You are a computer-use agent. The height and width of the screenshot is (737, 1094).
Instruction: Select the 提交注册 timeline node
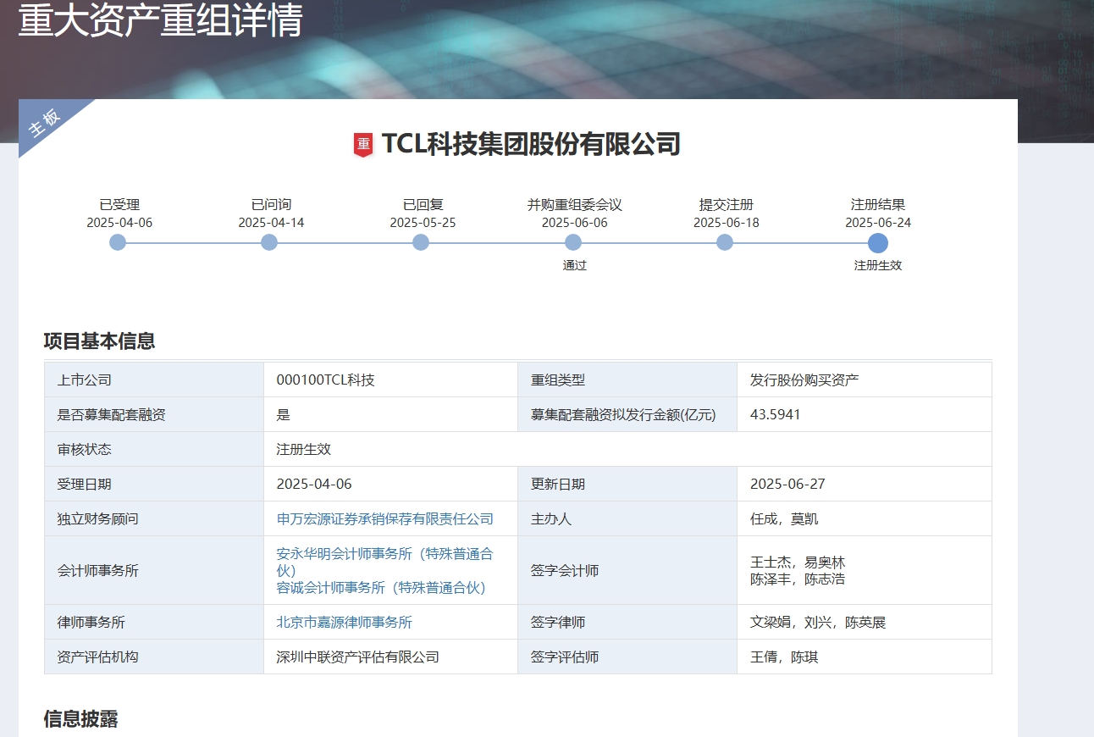pyautogui.click(x=725, y=242)
